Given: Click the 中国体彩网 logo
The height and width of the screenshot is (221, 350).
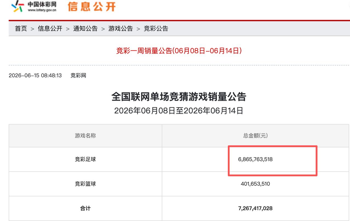Looking at the screenshot, I should [x=34, y=6].
